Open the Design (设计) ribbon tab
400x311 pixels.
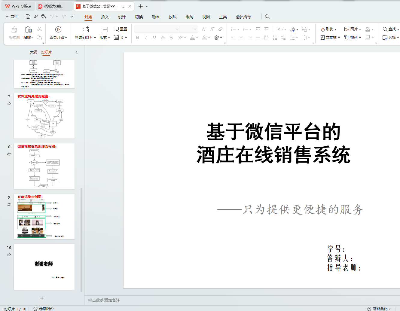pyautogui.click(x=122, y=17)
